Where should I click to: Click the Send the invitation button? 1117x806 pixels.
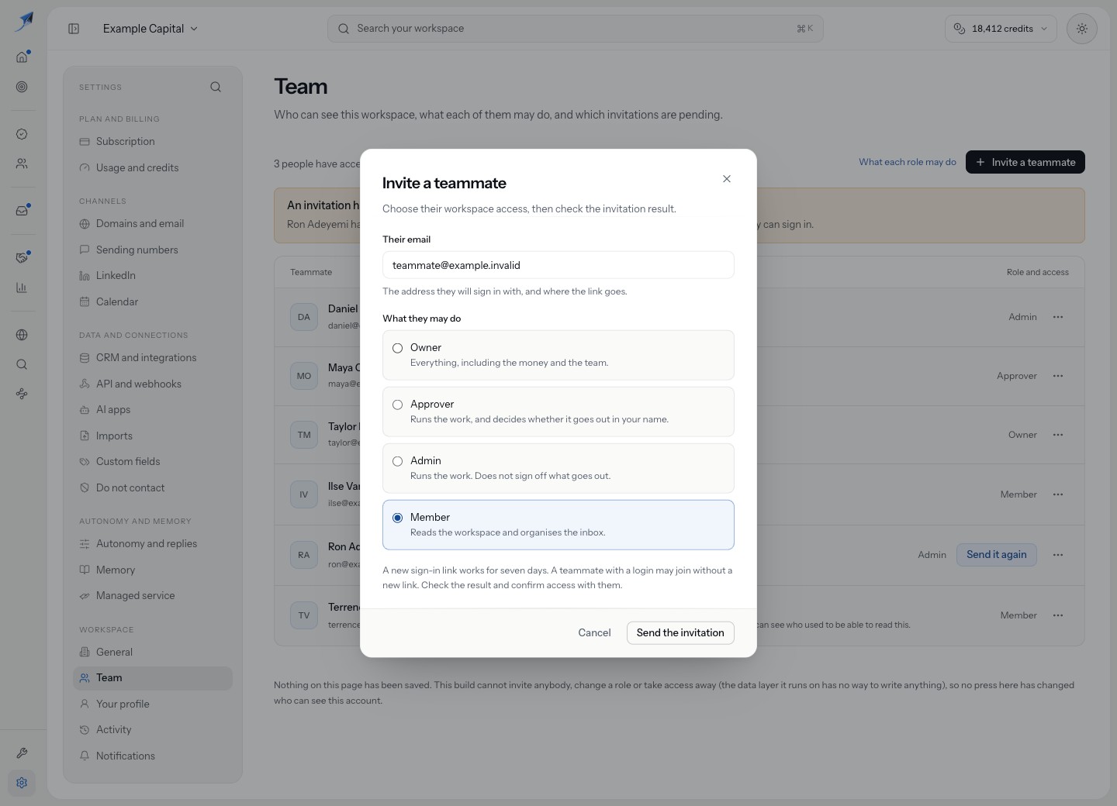680,632
